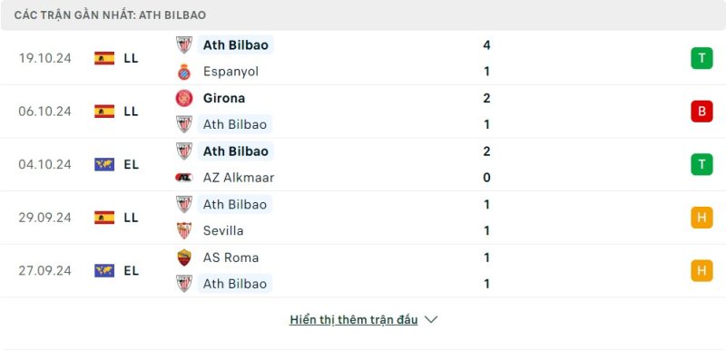Click the Sevilla club crest

point(184,230)
